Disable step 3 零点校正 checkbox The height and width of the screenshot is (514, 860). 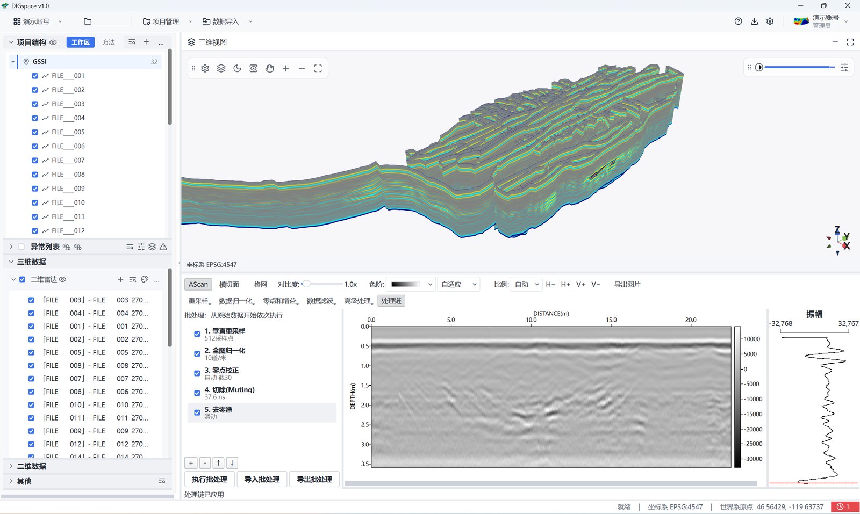coord(197,373)
